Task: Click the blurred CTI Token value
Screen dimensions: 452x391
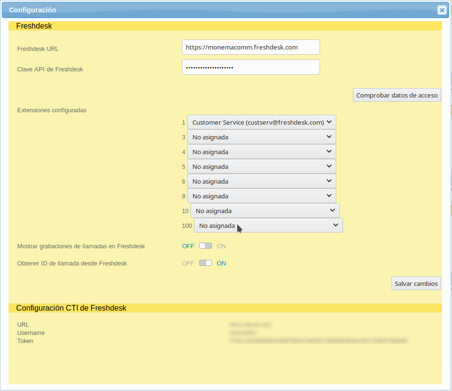Action: pyautogui.click(x=318, y=341)
